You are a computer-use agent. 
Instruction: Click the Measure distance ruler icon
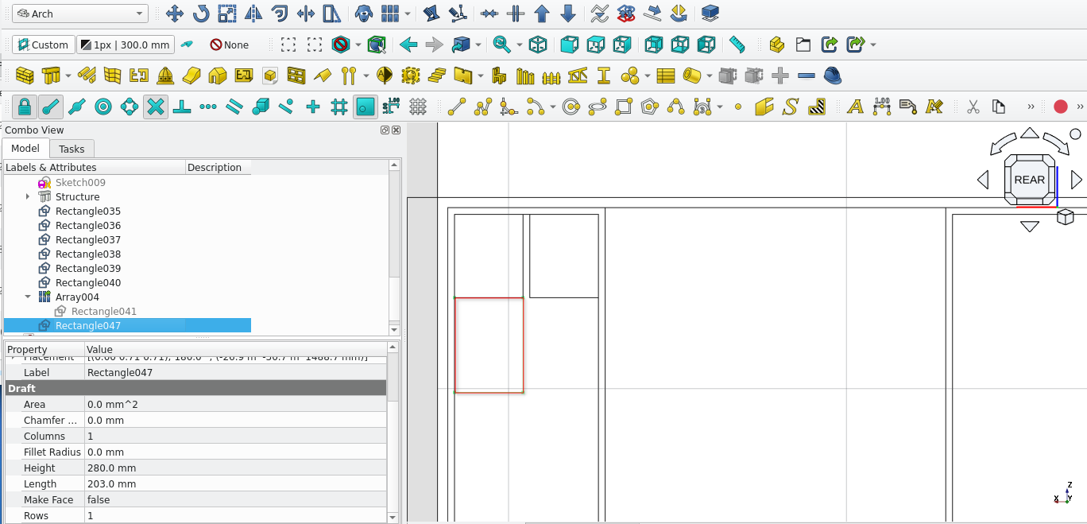click(x=737, y=45)
